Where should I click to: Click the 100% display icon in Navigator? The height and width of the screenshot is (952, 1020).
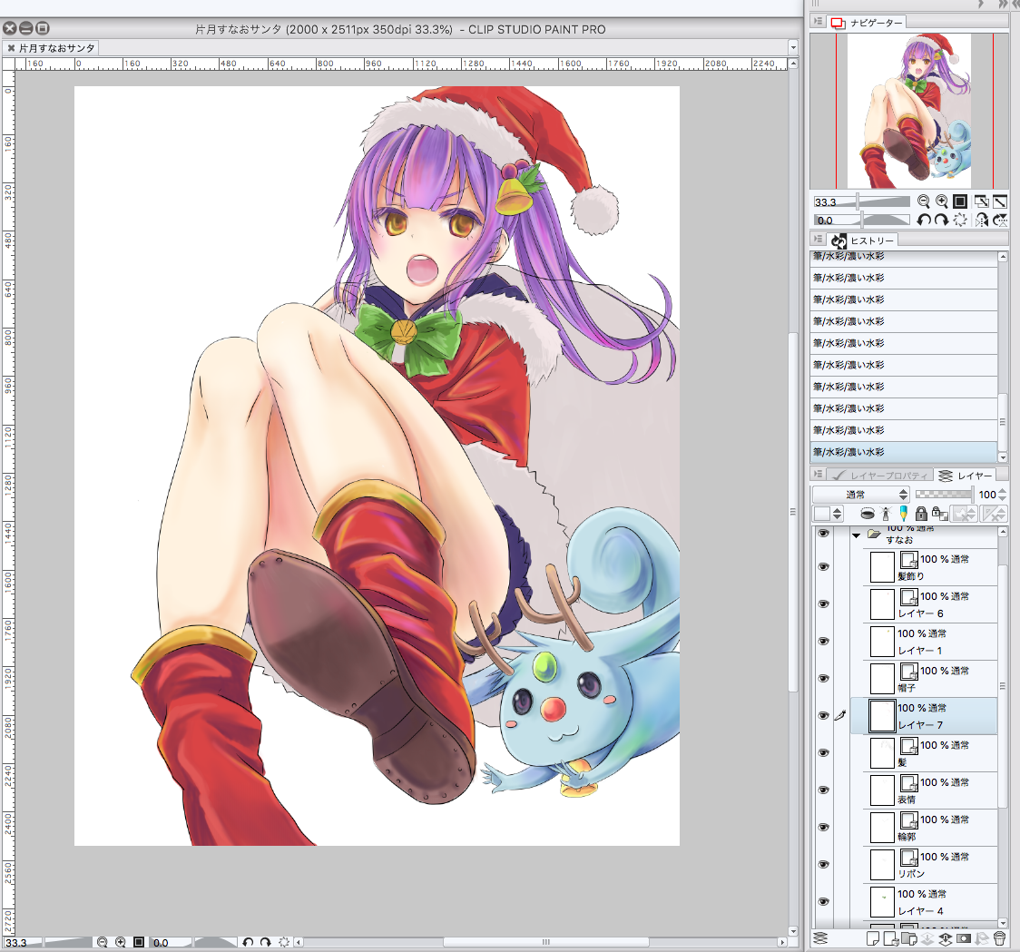click(960, 201)
